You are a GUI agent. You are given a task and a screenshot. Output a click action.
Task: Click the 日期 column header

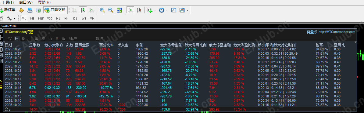[x=9, y=45]
